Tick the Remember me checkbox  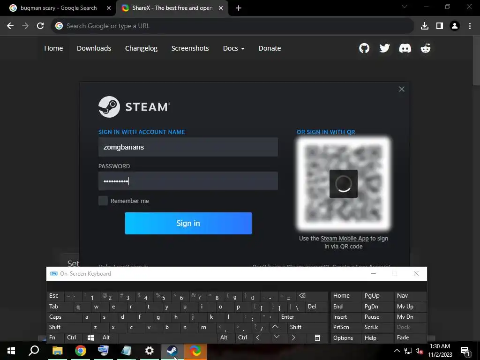(103, 201)
